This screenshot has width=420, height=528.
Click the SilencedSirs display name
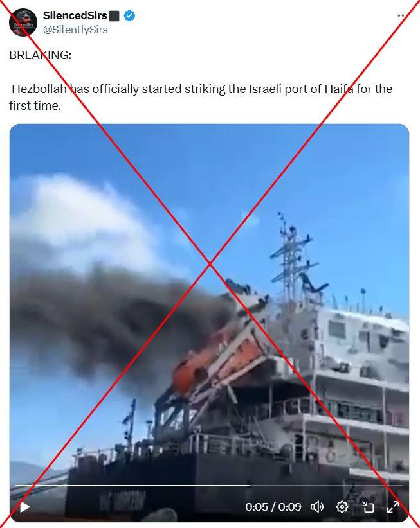(75, 15)
